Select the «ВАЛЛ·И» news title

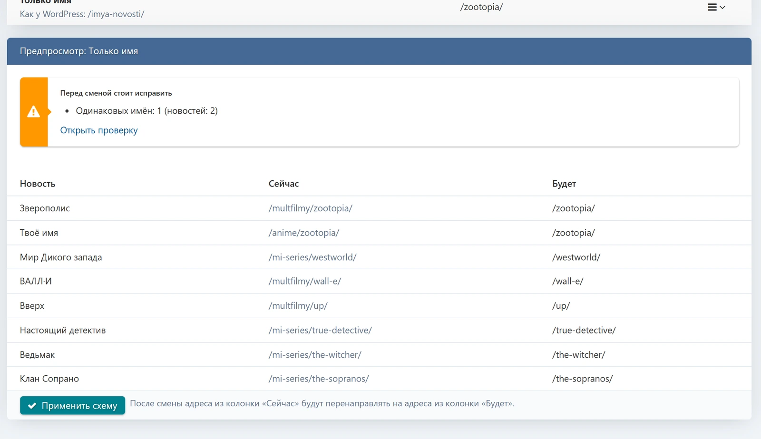pyautogui.click(x=36, y=282)
